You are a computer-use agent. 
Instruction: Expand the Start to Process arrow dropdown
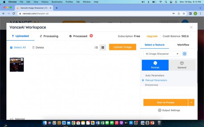coord(191,103)
